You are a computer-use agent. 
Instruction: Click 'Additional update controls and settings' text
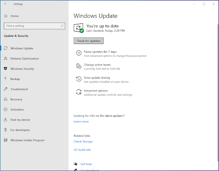[108, 95]
